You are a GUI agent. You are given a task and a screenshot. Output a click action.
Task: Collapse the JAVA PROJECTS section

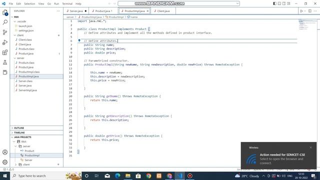(x=36, y=137)
